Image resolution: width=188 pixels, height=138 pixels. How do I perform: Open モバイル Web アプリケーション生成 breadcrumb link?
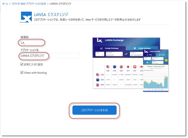29,4
